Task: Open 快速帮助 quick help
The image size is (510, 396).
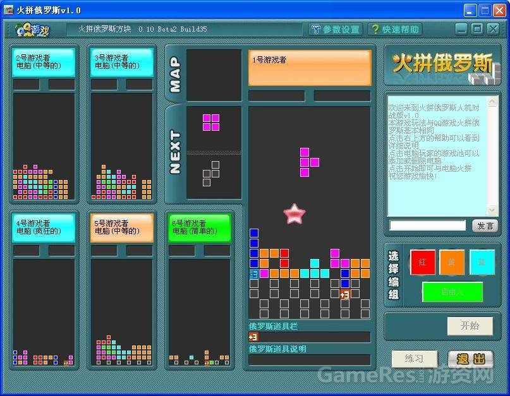Action: (x=394, y=30)
